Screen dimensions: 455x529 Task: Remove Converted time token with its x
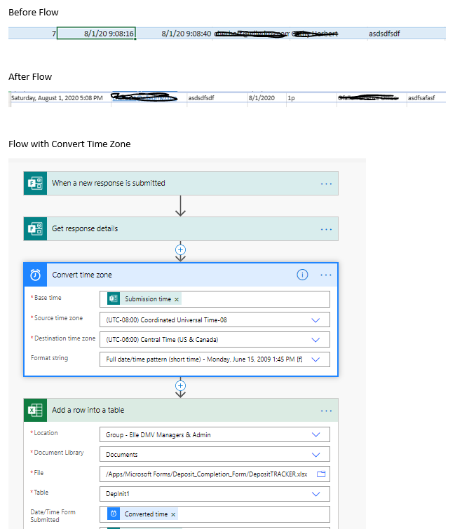point(173,514)
